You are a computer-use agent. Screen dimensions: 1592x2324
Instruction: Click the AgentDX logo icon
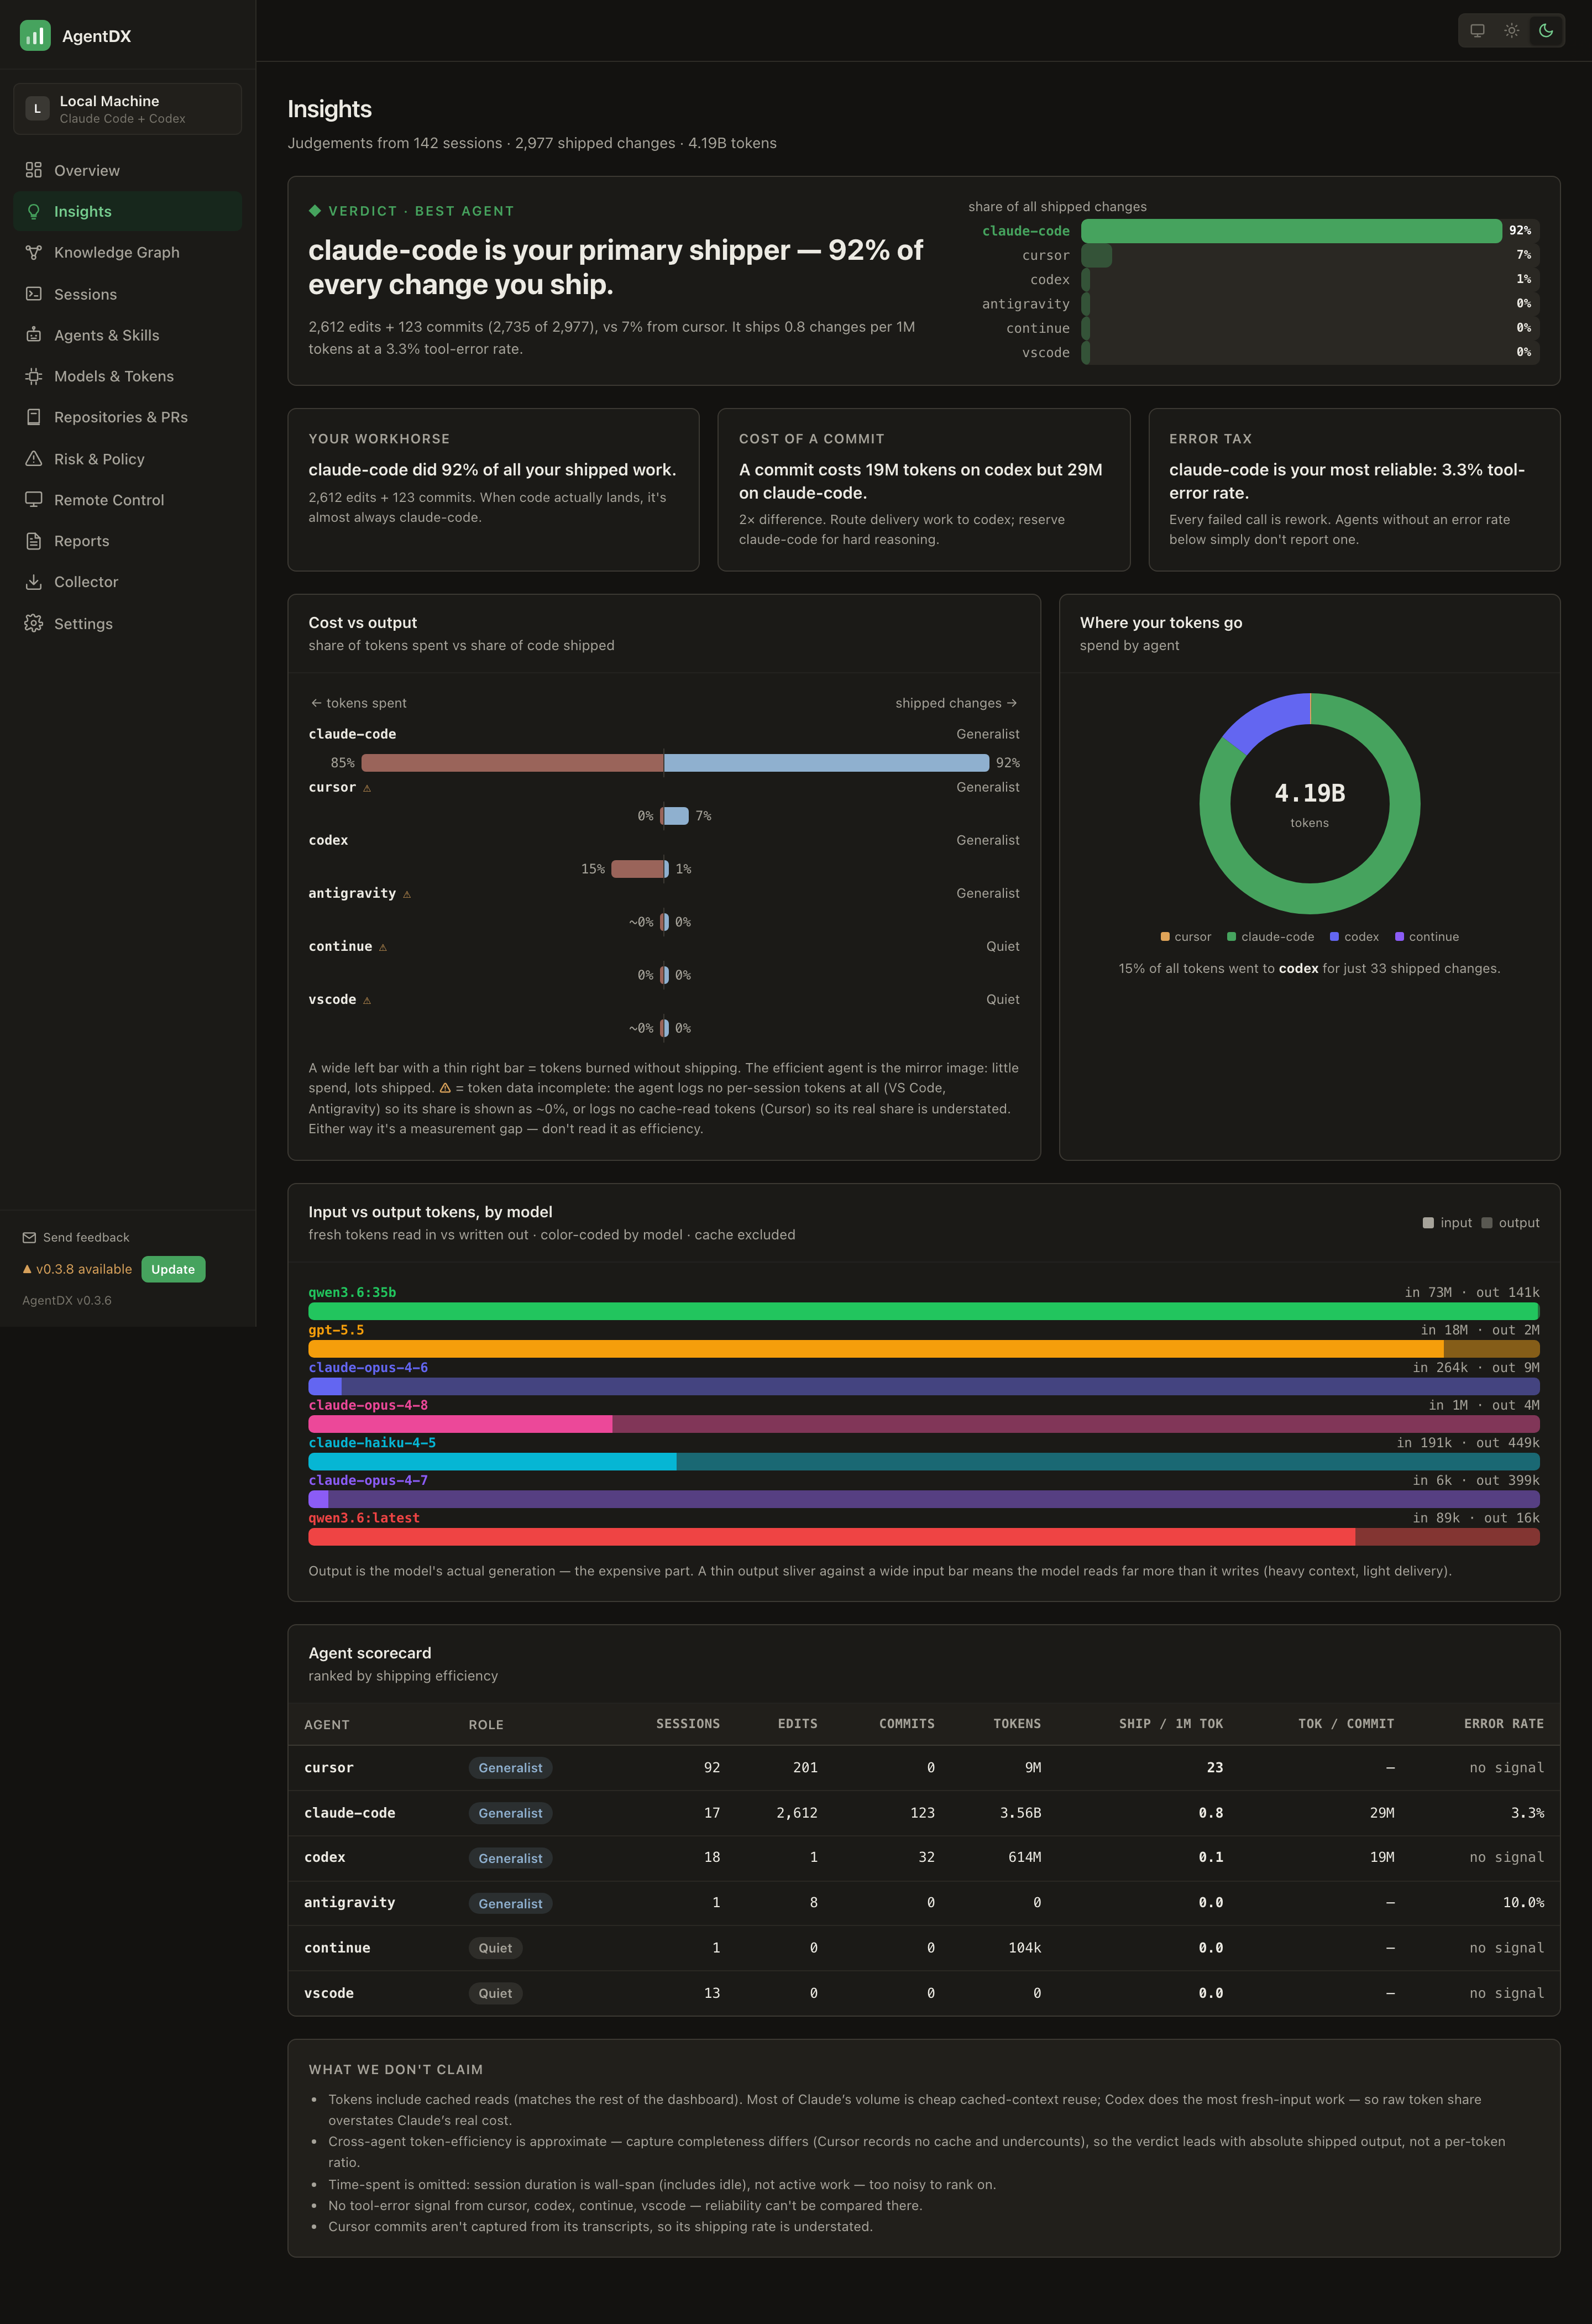tap(35, 36)
